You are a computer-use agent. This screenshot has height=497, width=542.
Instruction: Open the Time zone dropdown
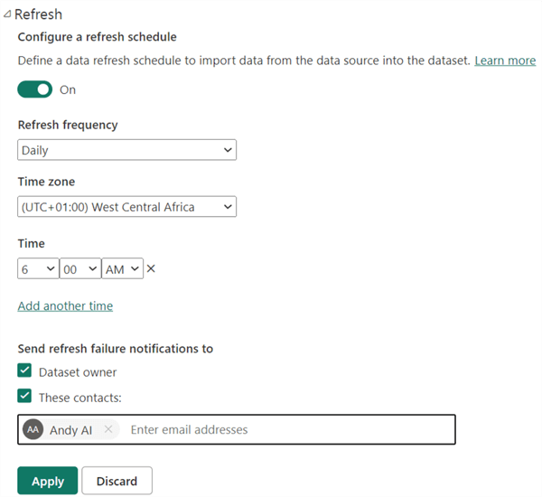pyautogui.click(x=126, y=206)
